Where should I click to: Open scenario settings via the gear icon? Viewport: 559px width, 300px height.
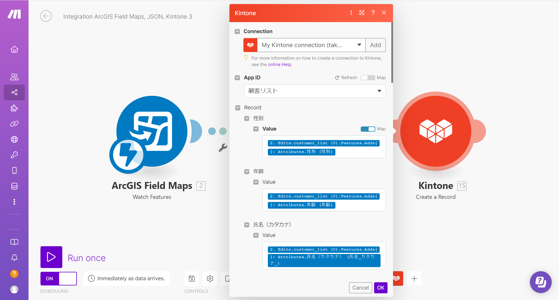(x=210, y=278)
